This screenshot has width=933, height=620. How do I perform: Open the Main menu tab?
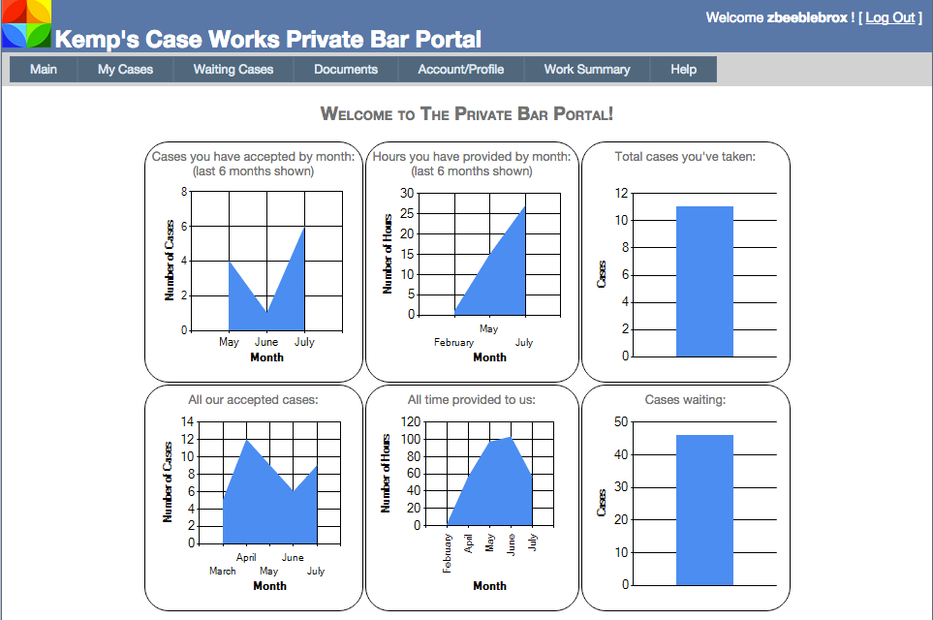44,70
